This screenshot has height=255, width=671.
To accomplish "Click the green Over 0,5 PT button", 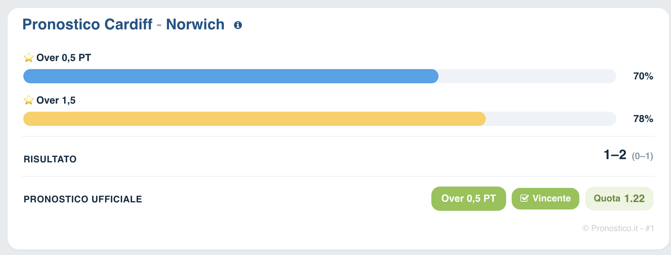I will click(x=469, y=199).
